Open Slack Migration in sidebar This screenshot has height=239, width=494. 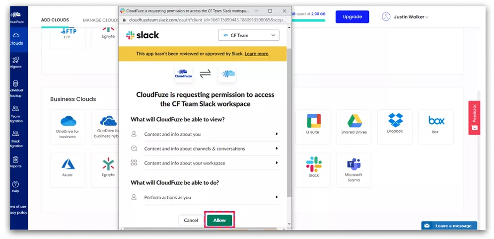16,139
